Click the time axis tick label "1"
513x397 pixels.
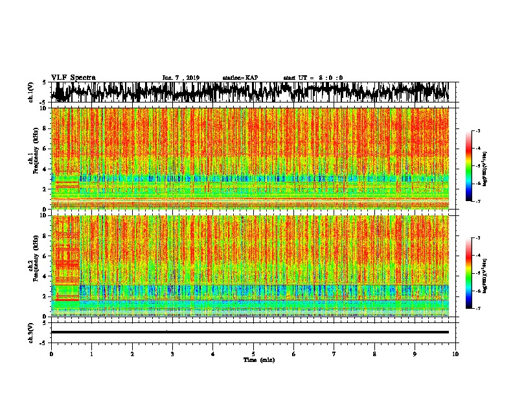click(x=91, y=354)
